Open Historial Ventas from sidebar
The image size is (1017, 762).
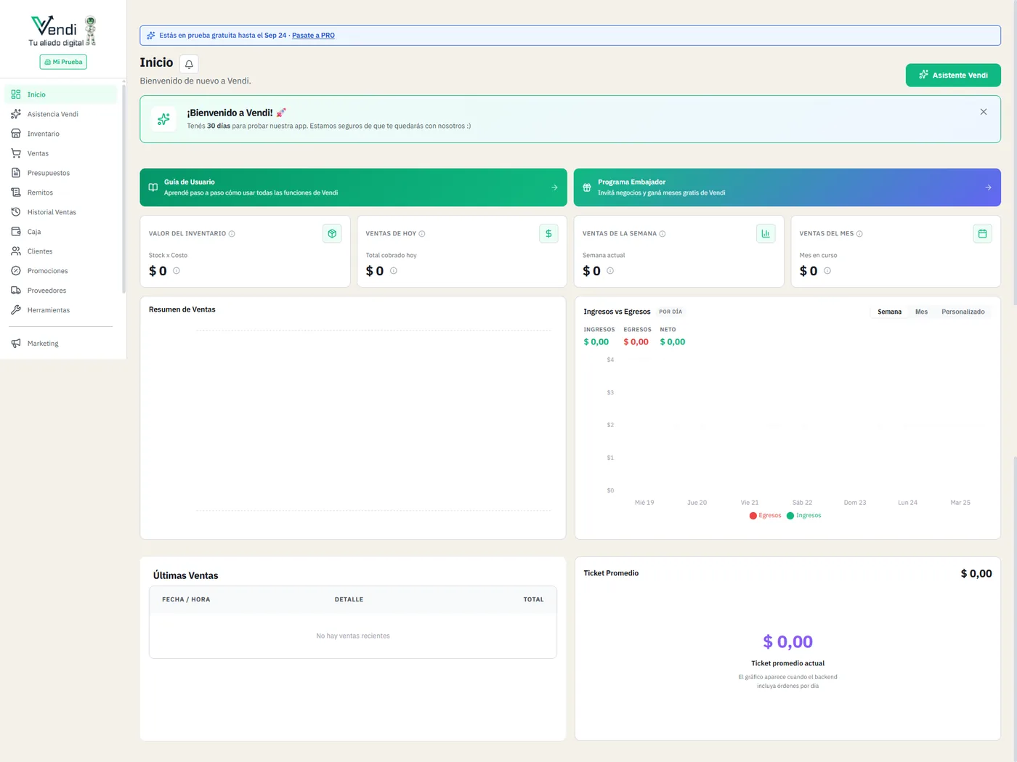click(x=61, y=212)
